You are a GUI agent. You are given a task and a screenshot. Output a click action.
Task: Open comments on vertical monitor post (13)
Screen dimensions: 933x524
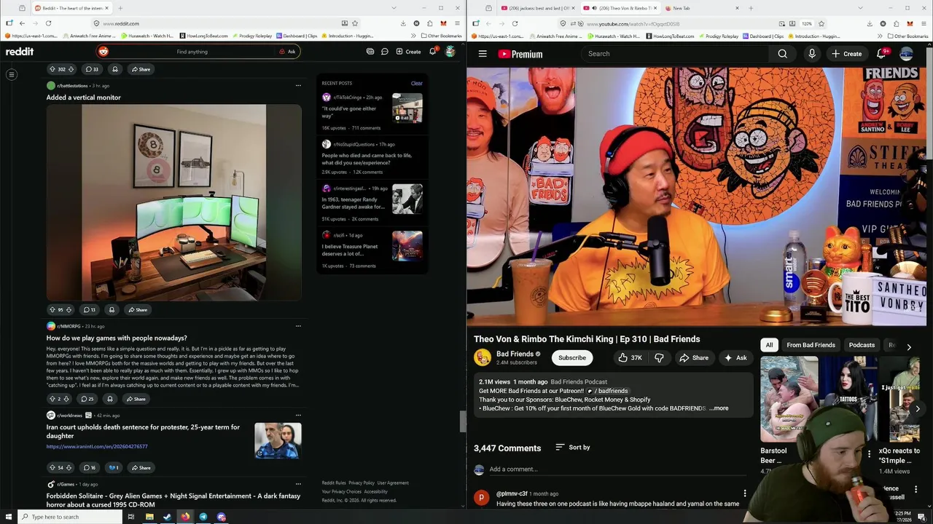(x=89, y=310)
